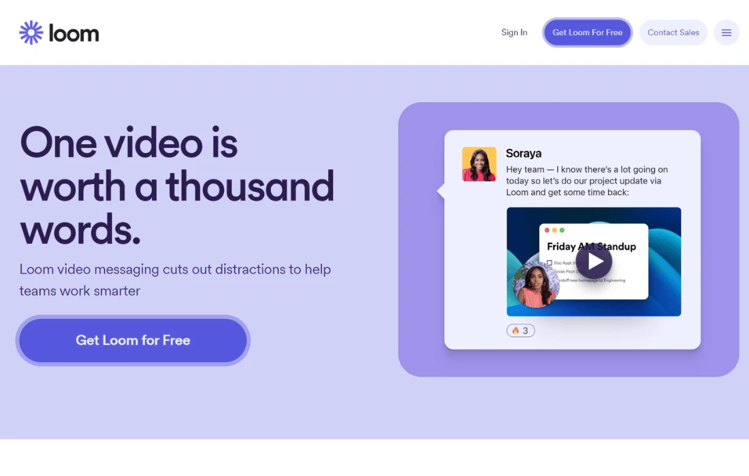The image size is (749, 476).
Task: Play the Friday AM Standup video
Action: pyautogui.click(x=594, y=261)
